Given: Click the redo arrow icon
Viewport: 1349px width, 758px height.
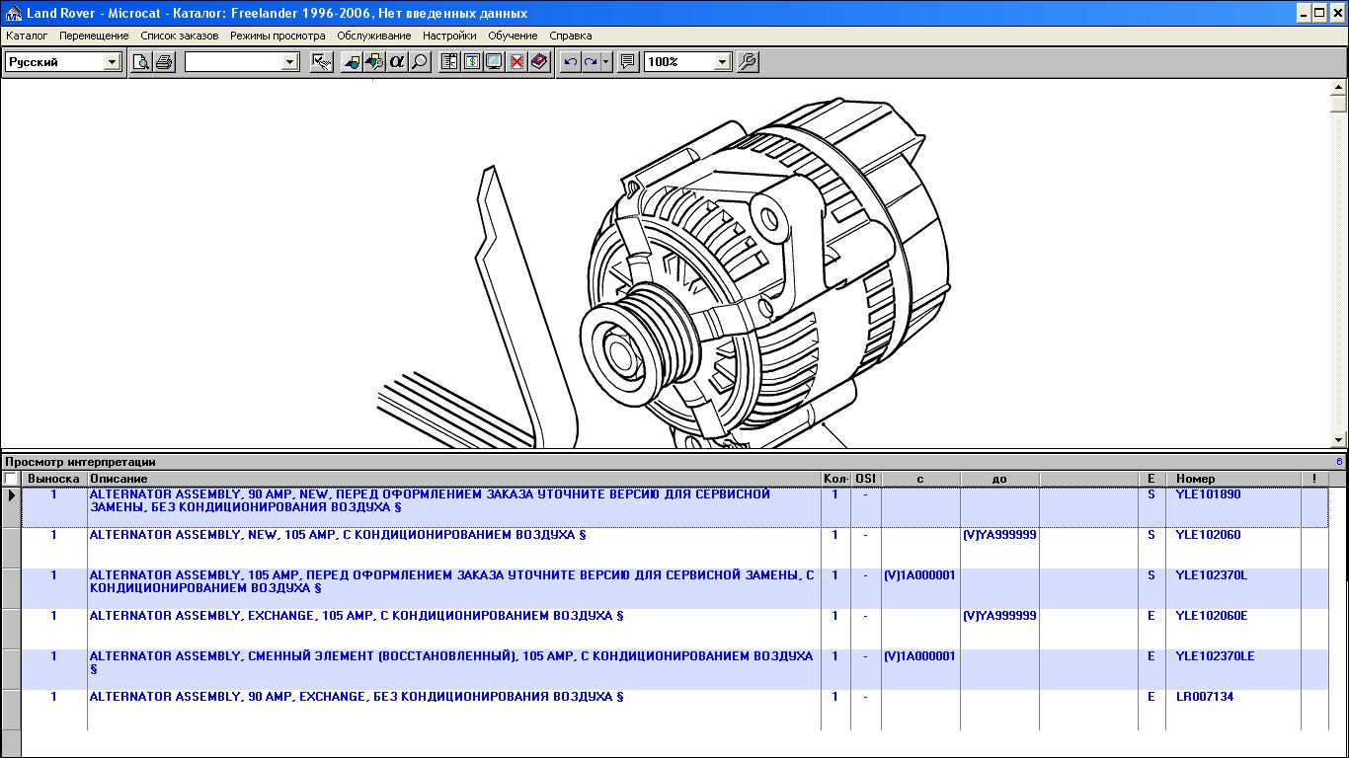Looking at the screenshot, I should [x=591, y=62].
